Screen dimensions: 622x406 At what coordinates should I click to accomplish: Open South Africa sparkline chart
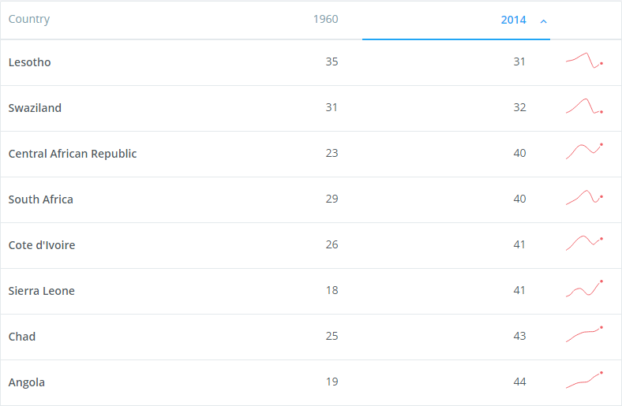click(584, 197)
